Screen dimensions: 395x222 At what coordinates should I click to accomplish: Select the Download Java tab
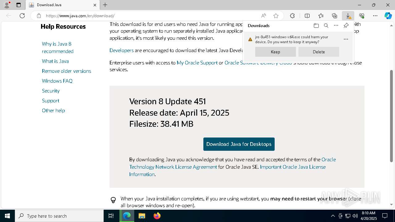[x=63, y=5]
